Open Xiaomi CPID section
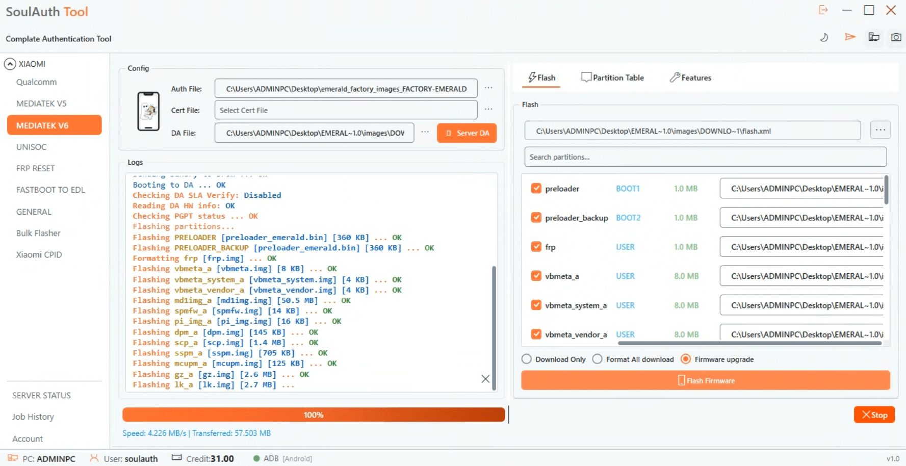 (39, 254)
